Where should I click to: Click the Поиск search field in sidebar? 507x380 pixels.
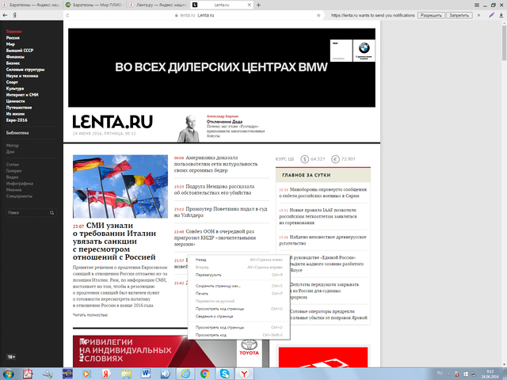(32, 213)
